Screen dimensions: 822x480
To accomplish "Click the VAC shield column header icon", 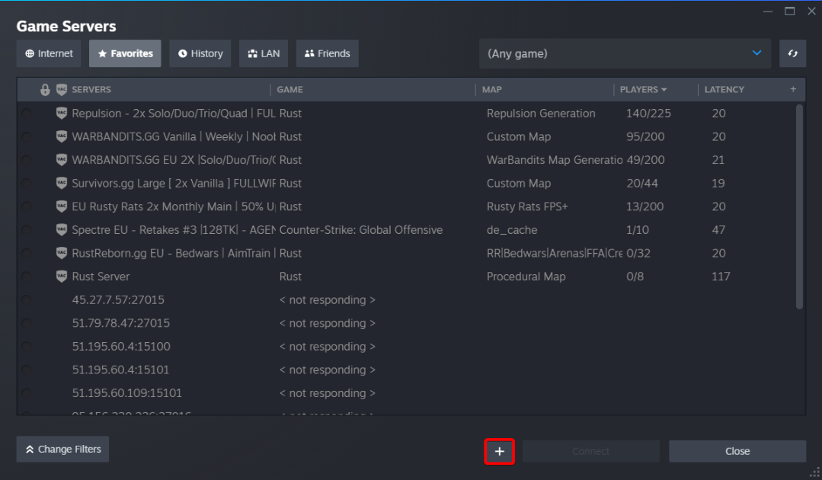I will tap(62, 90).
